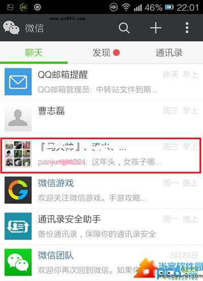The width and height of the screenshot is (203, 281).
Task: Switch to the 通讯录 tab
Action: click(x=169, y=53)
